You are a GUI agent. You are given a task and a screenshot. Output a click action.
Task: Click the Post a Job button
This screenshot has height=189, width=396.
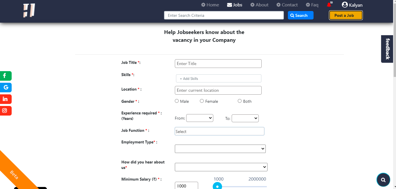tap(346, 15)
